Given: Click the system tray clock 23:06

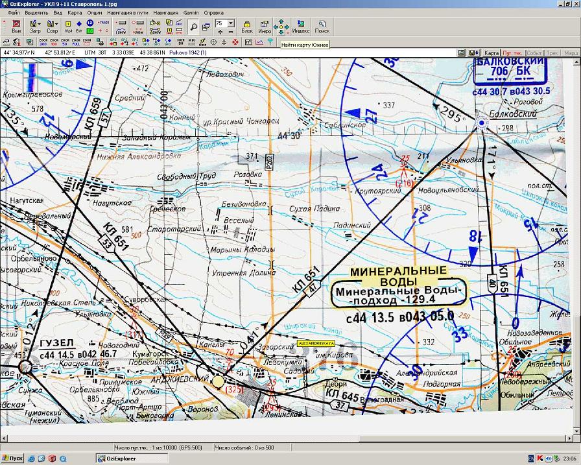Looking at the screenshot, I should (570, 459).
